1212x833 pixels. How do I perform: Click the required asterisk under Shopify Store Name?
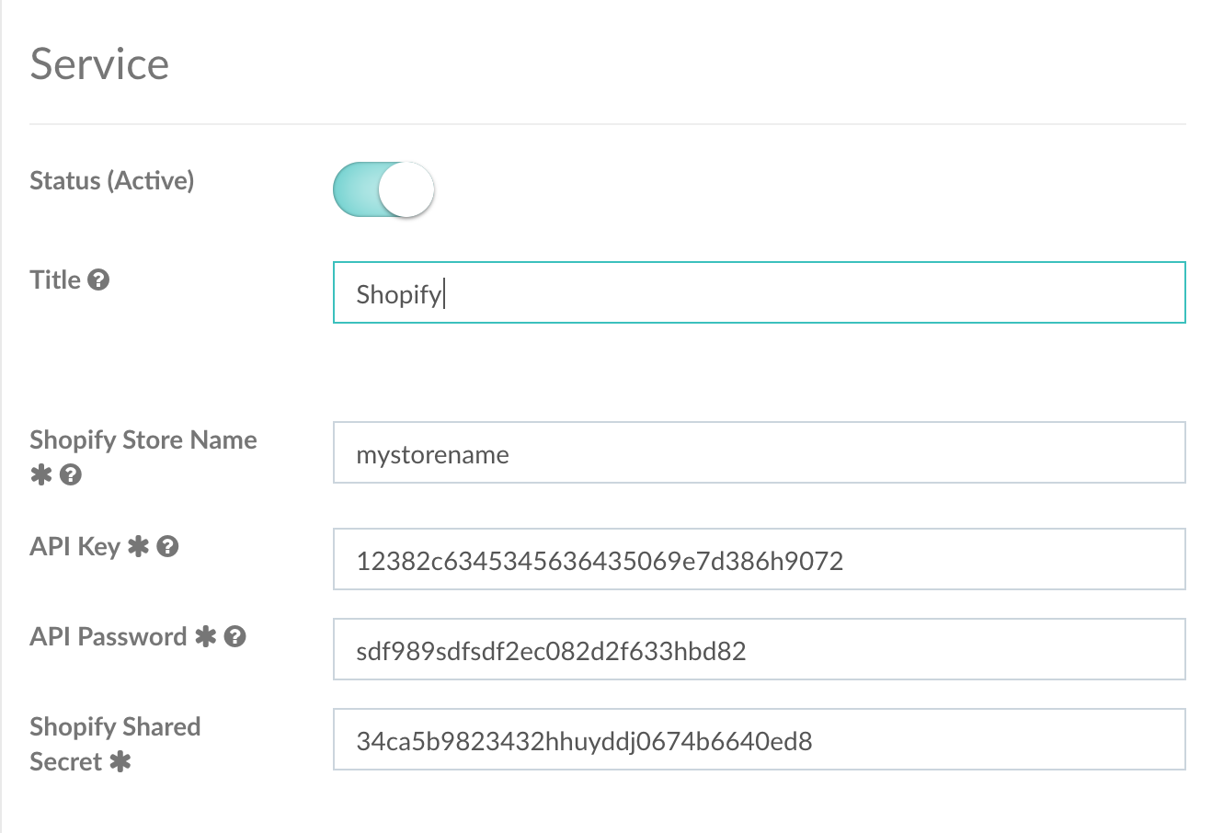[41, 475]
